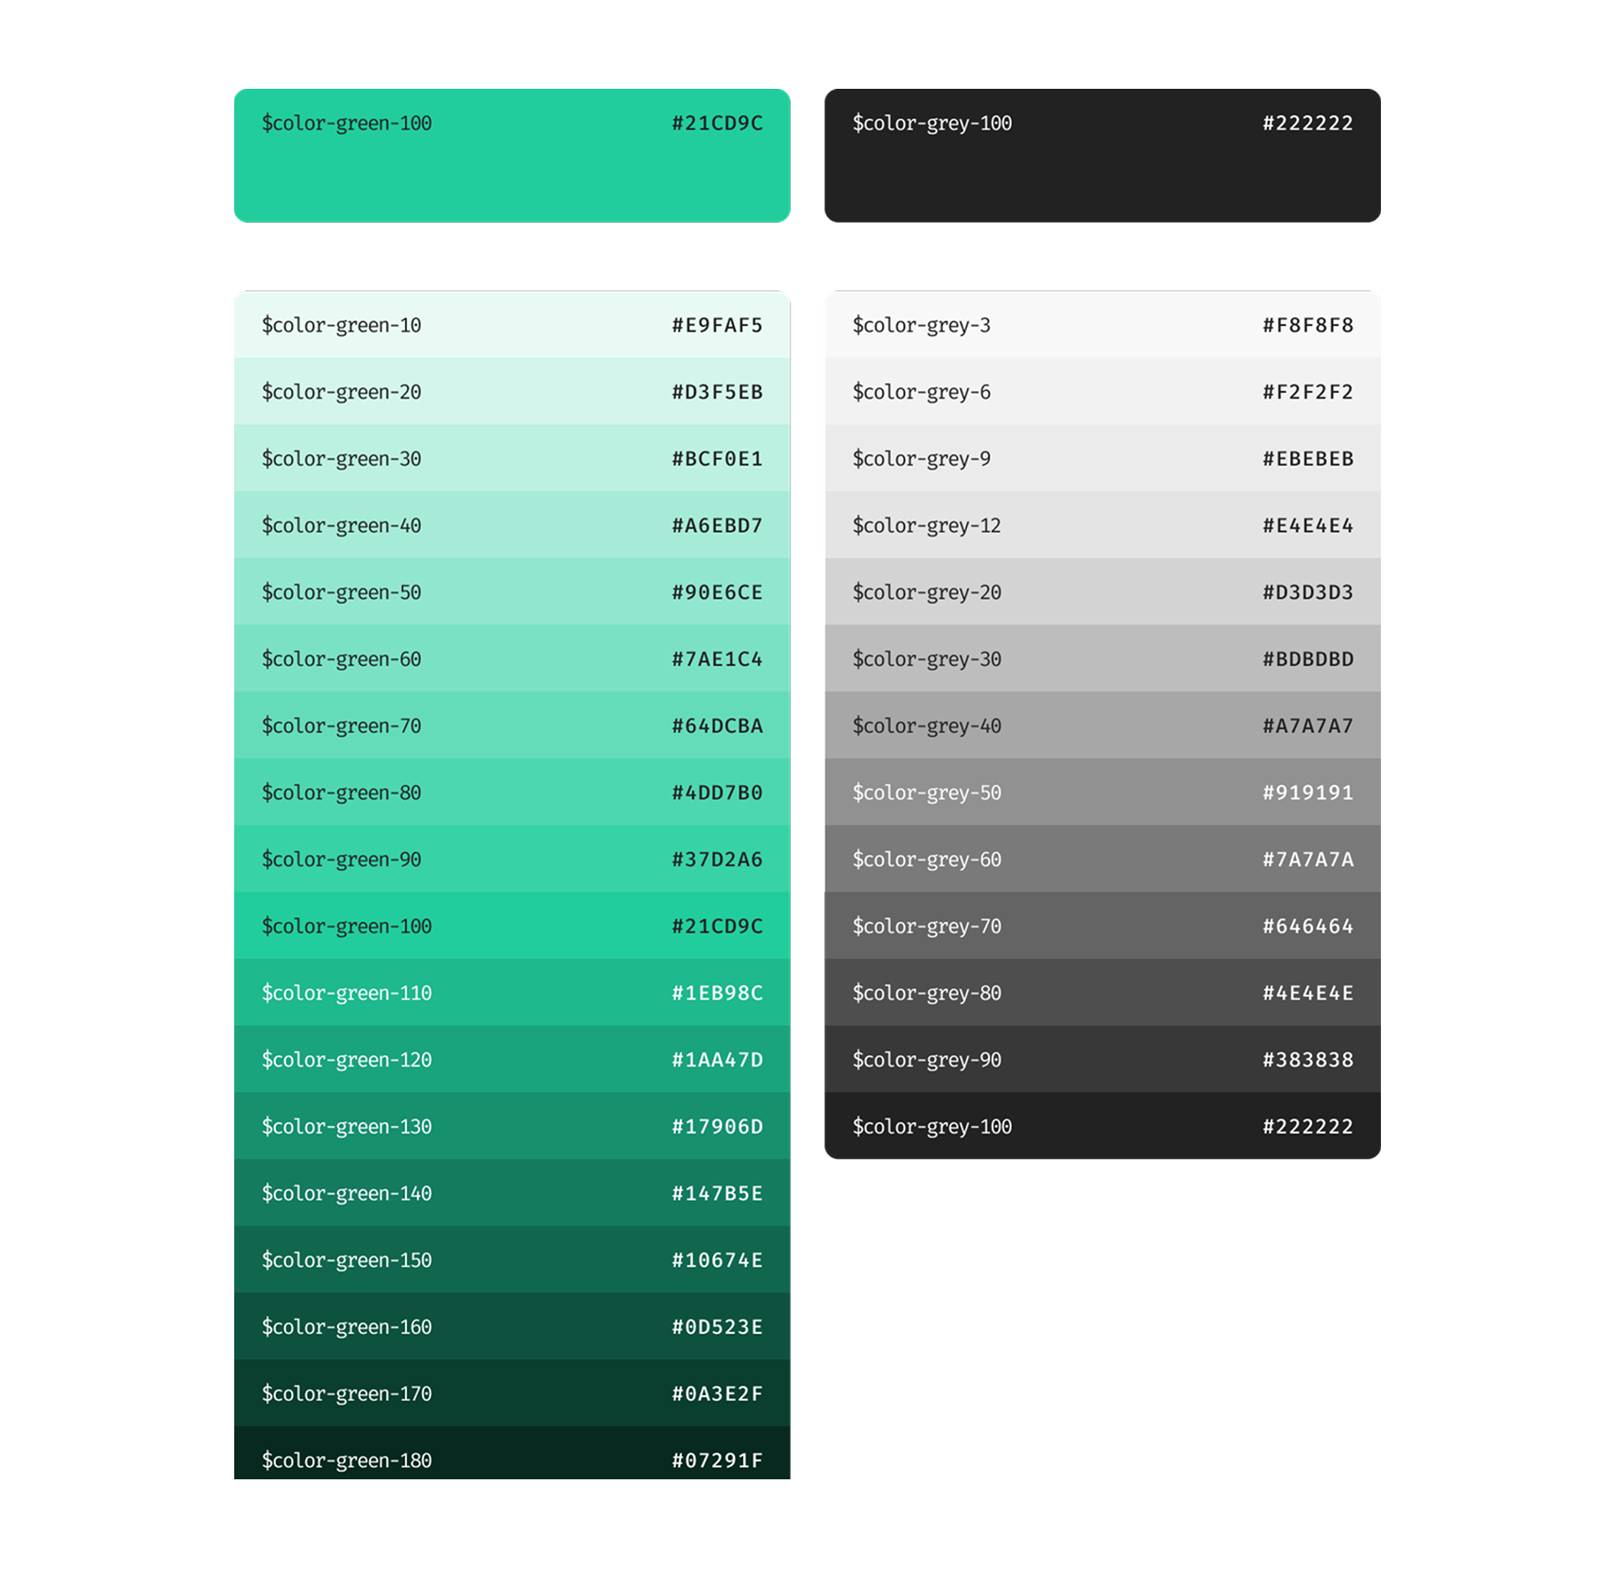
Task: Click the $color-grey-60 swatch row
Action: click(x=1102, y=859)
